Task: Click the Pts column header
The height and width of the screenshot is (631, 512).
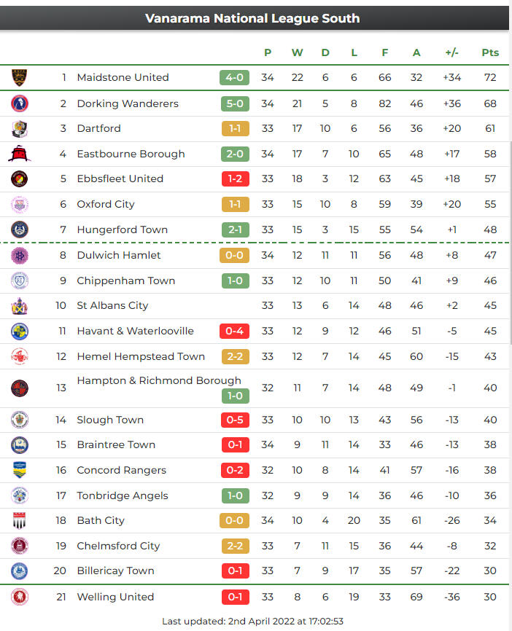Action: click(x=490, y=52)
